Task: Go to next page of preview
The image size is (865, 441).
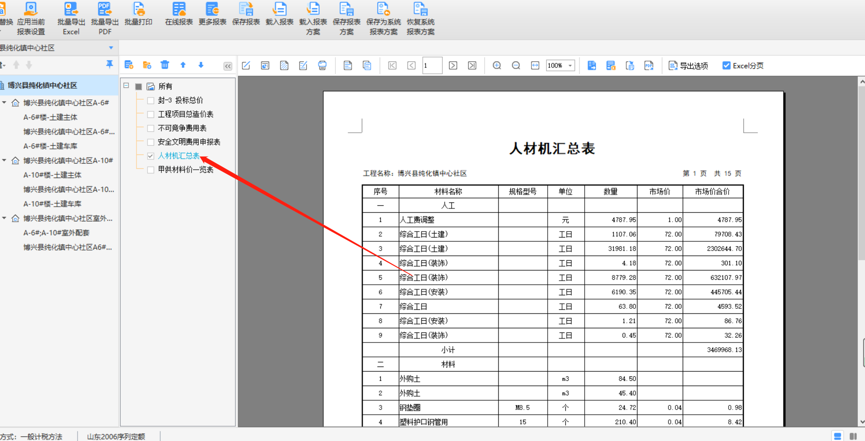Action: (453, 66)
